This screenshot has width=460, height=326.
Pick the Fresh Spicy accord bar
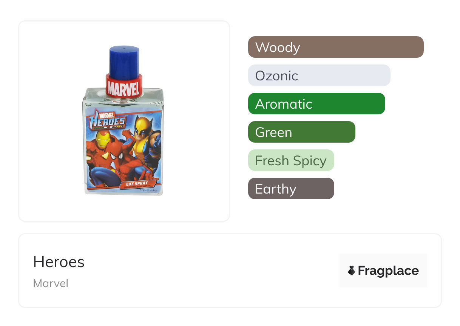click(291, 160)
